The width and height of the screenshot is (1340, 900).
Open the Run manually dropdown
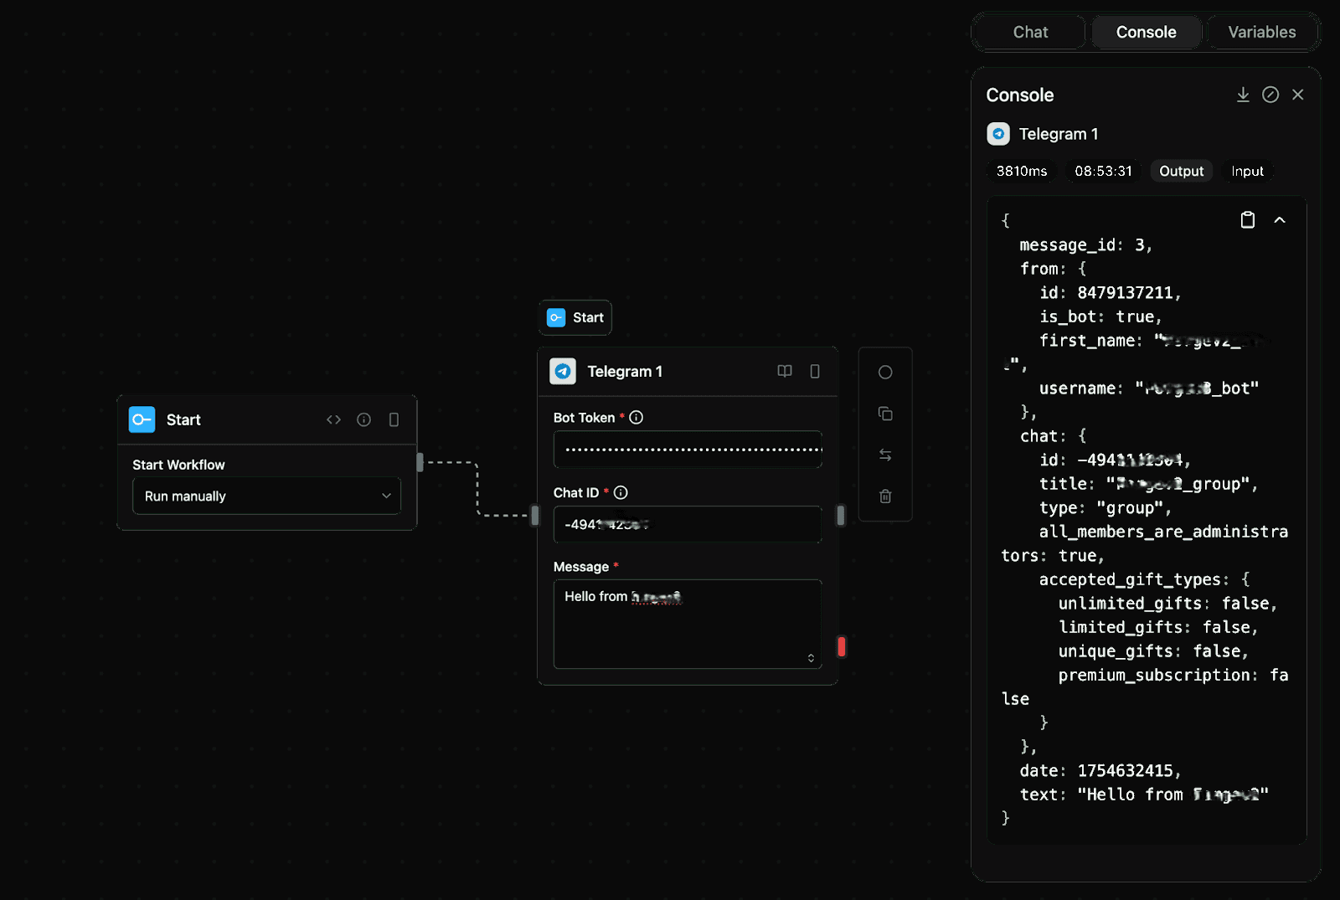click(x=266, y=496)
